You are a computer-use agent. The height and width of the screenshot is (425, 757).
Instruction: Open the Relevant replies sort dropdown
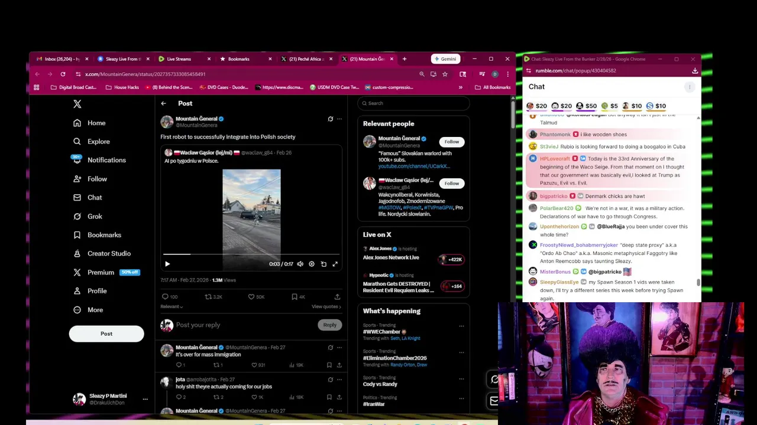click(x=172, y=307)
